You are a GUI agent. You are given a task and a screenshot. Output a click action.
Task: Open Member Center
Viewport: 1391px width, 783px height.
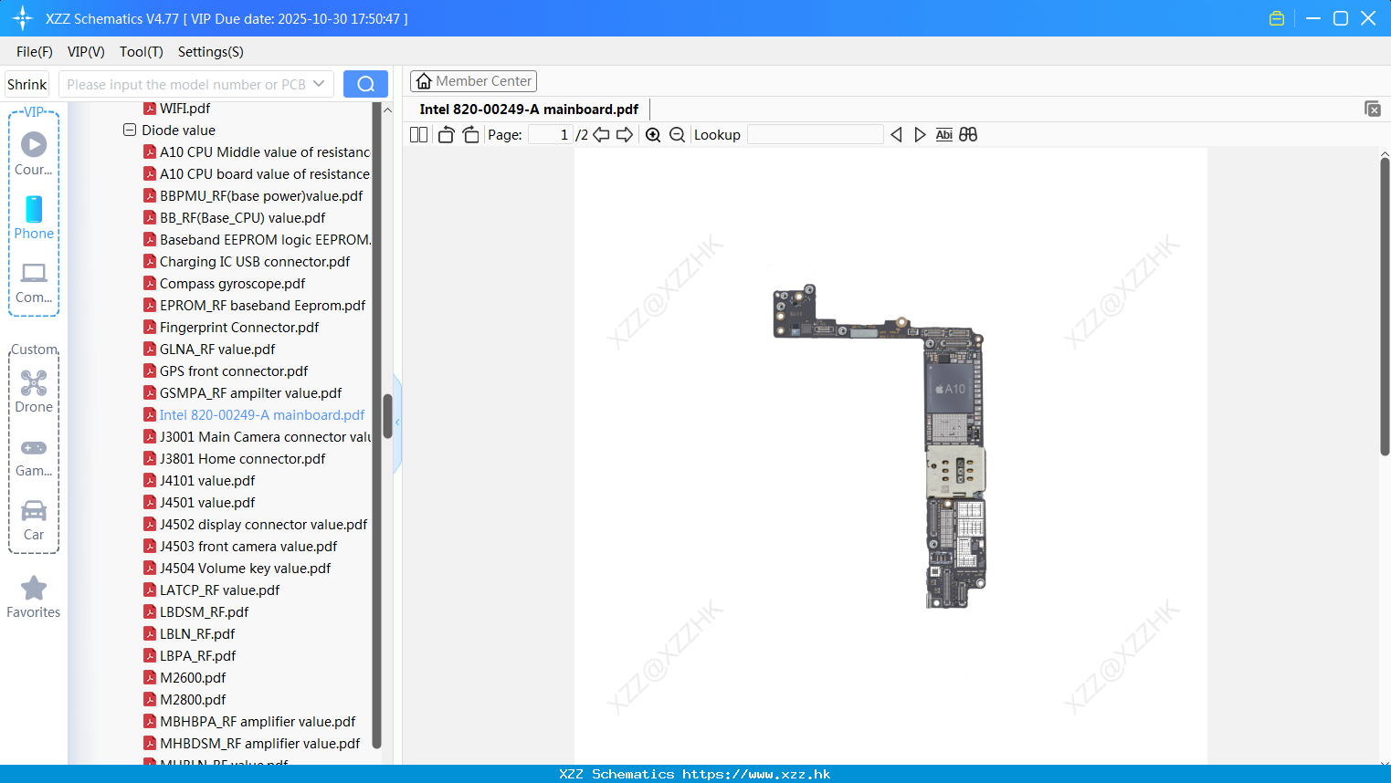click(473, 81)
